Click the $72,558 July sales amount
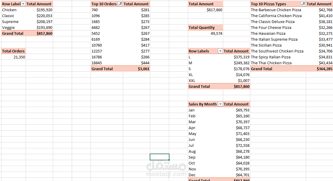The width and height of the screenshot is (333, 181). 236,145
